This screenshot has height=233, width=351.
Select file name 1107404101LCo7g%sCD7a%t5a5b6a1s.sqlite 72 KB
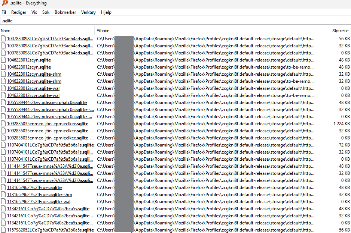[51, 145]
